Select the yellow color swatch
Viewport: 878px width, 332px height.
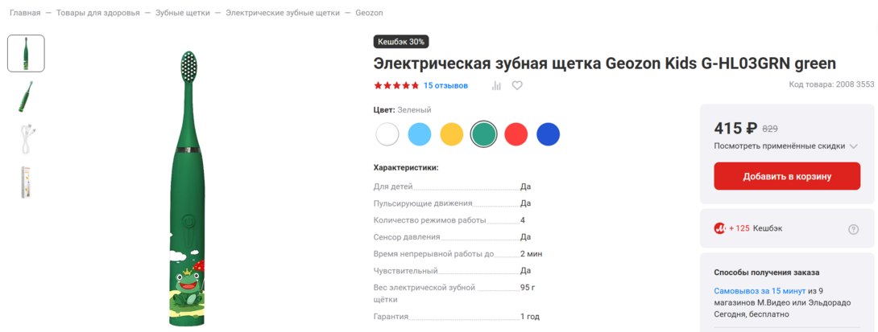point(451,134)
